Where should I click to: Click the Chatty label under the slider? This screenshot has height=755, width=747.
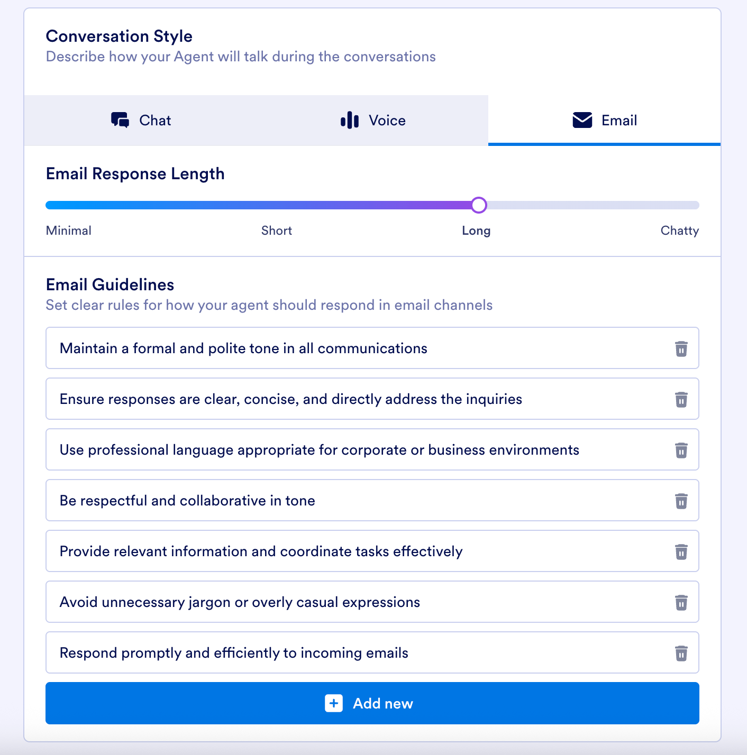click(x=679, y=231)
